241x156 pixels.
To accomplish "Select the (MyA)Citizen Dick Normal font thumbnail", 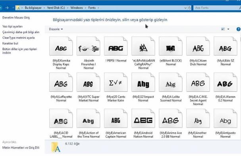I will 198,46.
